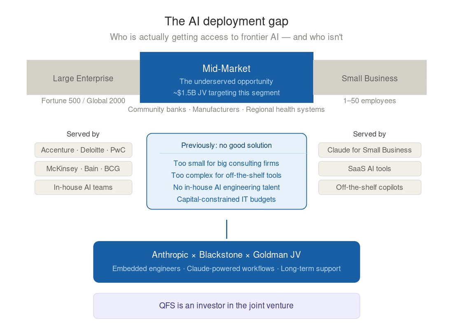Click 'QFS is an investor in the joint venture' box
Screen dimensions: 453x333
(226, 306)
